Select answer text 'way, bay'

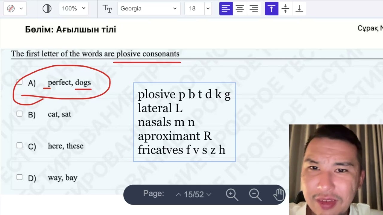click(x=63, y=178)
